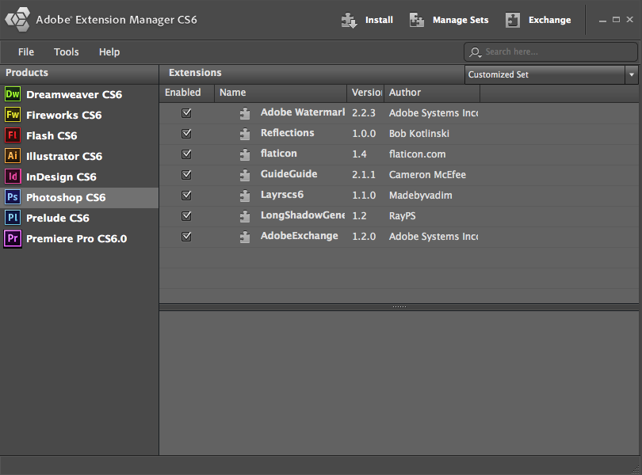Click the Install puzzle-piece icon
Viewport: 642px width, 475px height.
click(x=350, y=20)
